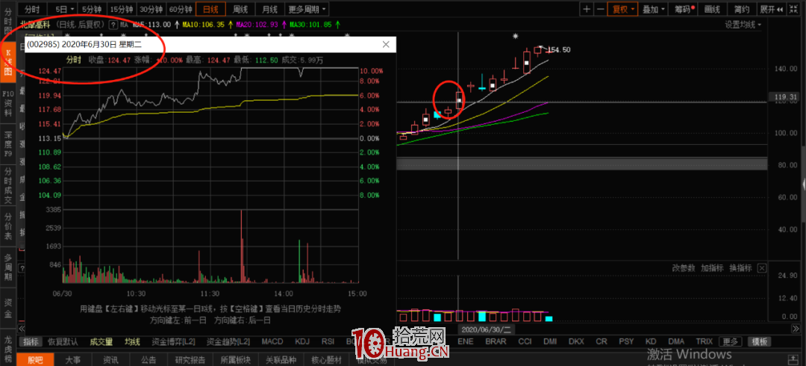Close the intraday 分时 popup window

(386, 45)
